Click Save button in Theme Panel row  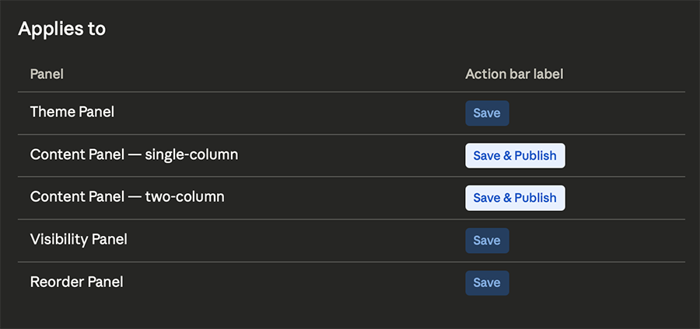tap(487, 113)
